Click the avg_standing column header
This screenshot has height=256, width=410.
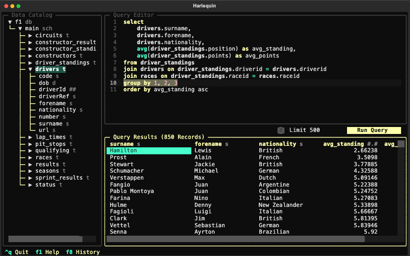click(x=351, y=144)
